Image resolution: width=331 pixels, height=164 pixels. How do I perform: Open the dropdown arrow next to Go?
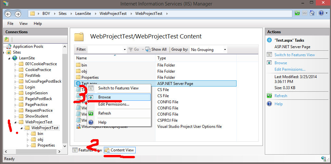[x=143, y=50]
